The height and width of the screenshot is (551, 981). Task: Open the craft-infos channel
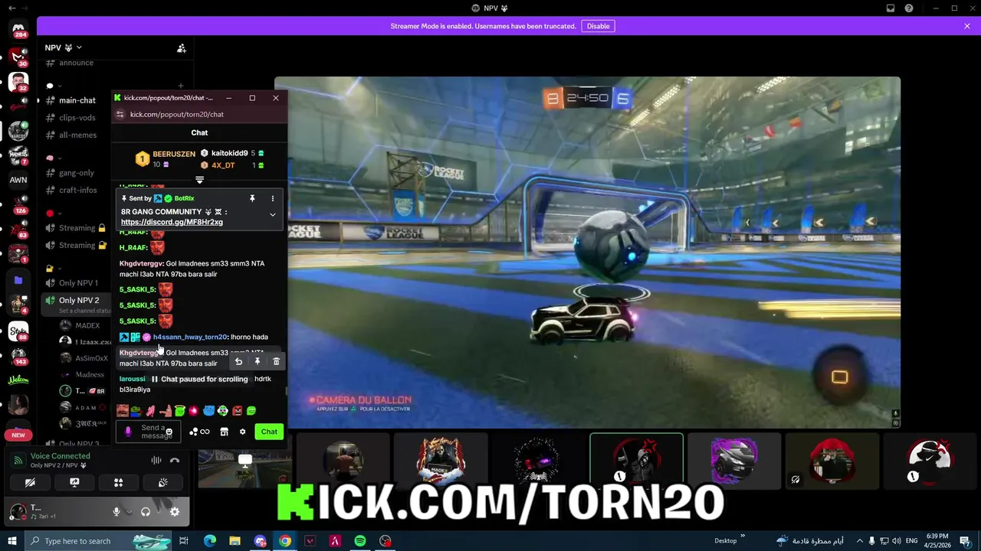pyautogui.click(x=77, y=190)
